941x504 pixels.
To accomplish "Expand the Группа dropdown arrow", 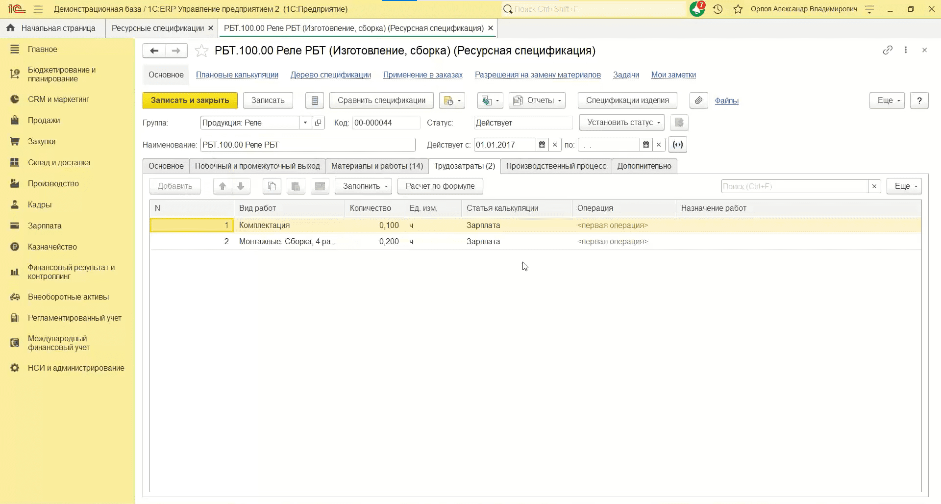I will pos(305,123).
